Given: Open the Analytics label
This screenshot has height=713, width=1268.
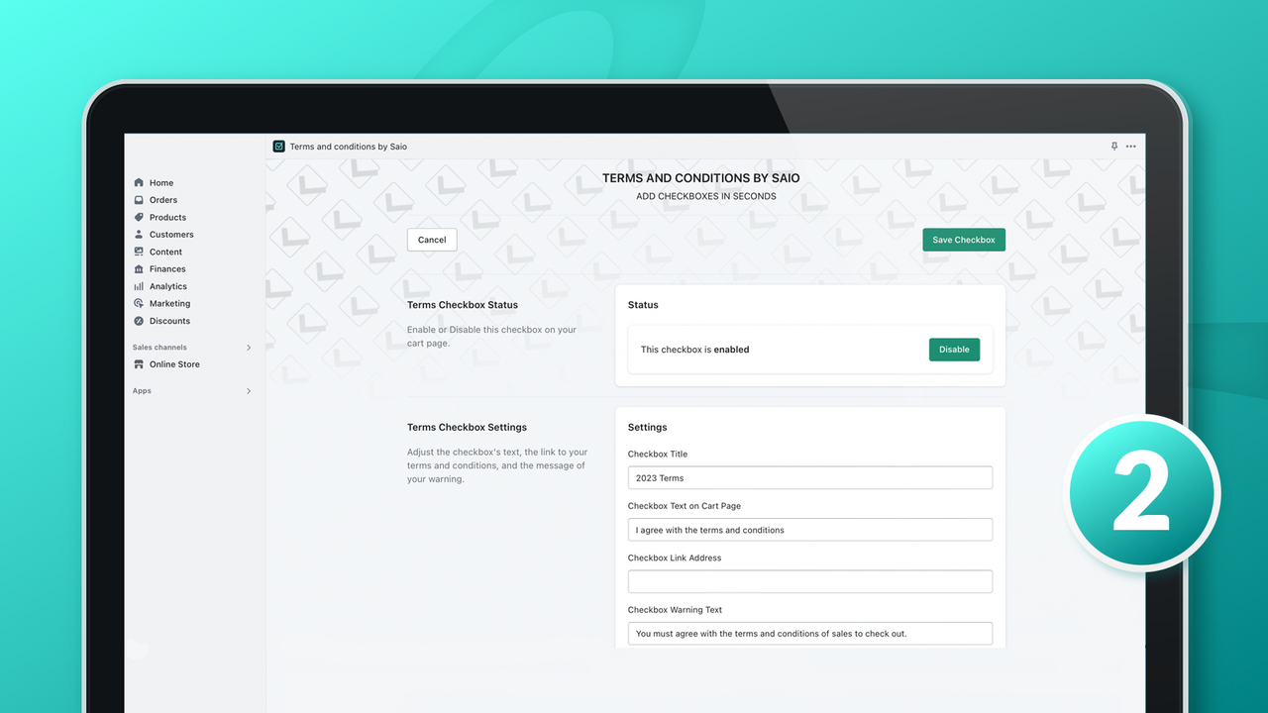Looking at the screenshot, I should (x=168, y=286).
